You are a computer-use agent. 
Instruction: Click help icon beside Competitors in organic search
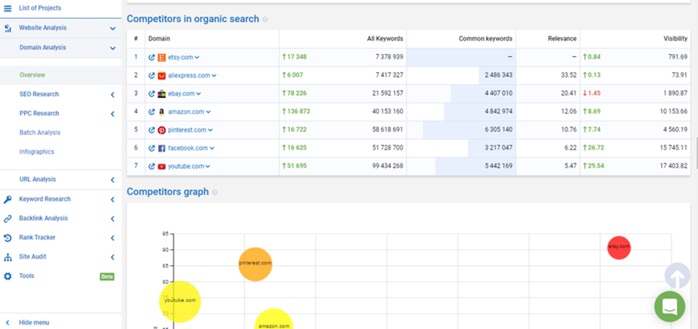point(266,20)
